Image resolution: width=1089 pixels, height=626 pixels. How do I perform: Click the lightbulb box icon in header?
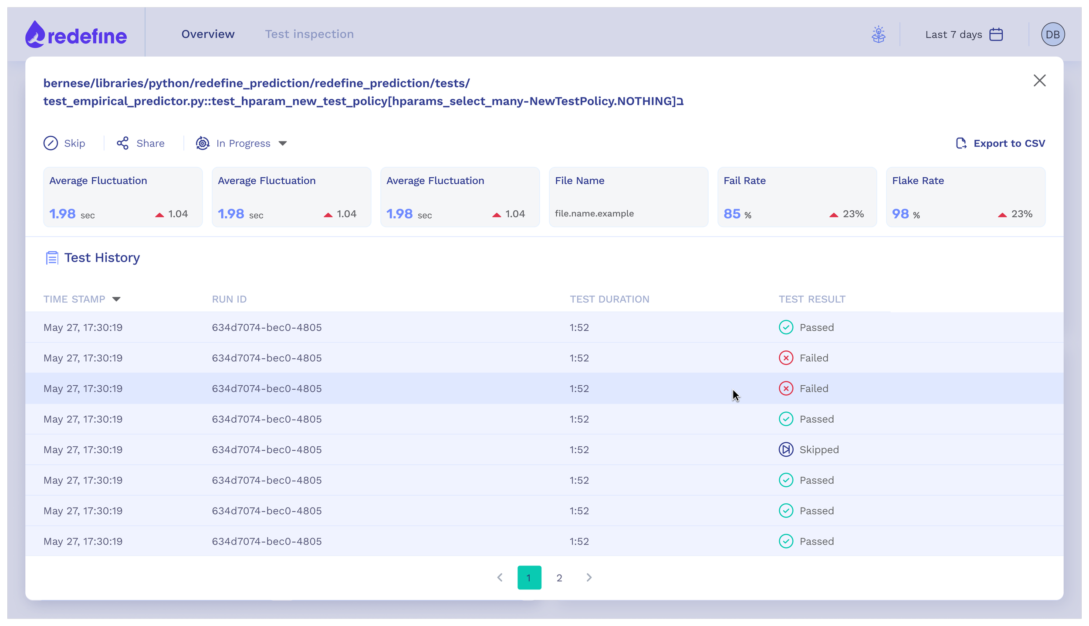[878, 34]
